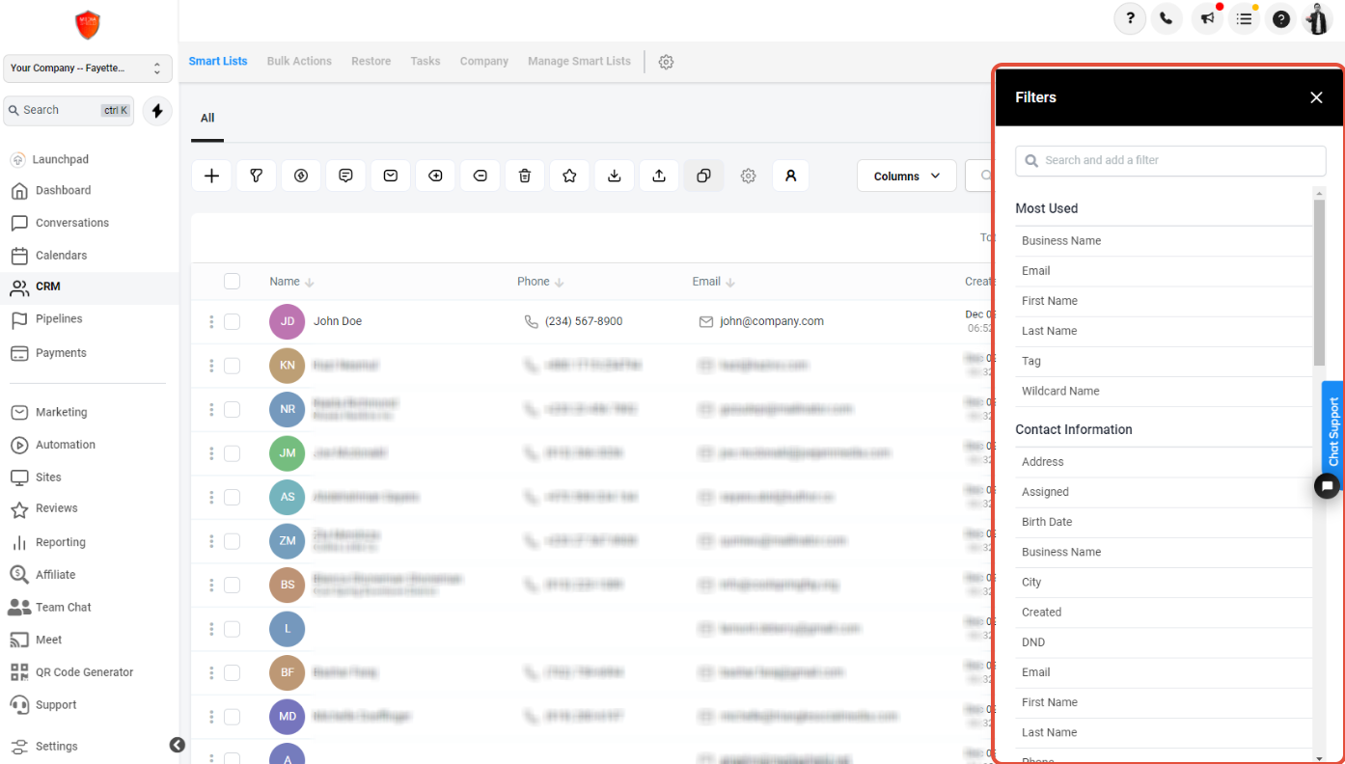Sort by the Name column arrow

310,283
